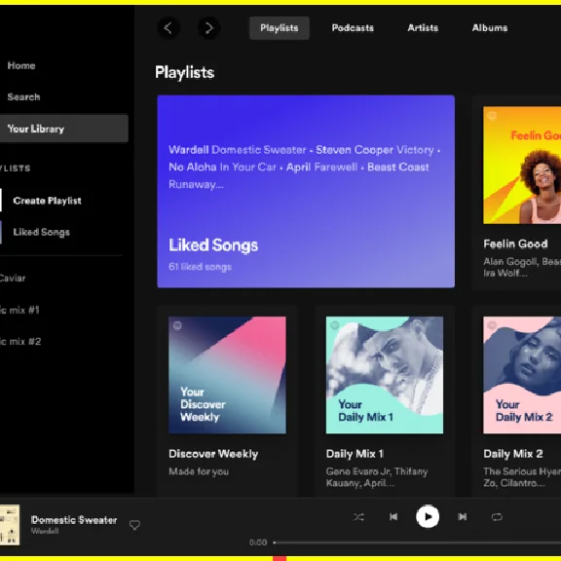The width and height of the screenshot is (561, 561).
Task: Open the Your Daily Mix 2 cover image
Action: (522, 375)
